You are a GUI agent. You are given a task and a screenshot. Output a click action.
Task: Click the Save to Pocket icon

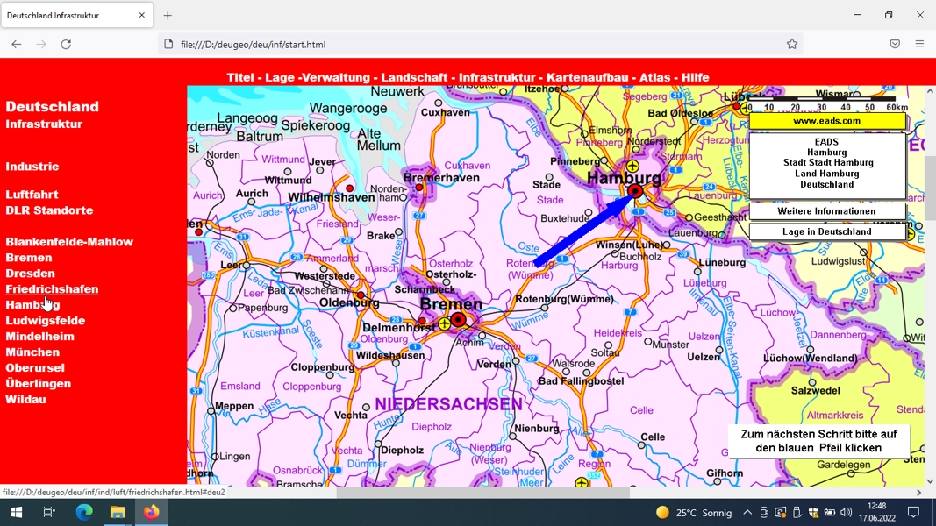click(894, 44)
